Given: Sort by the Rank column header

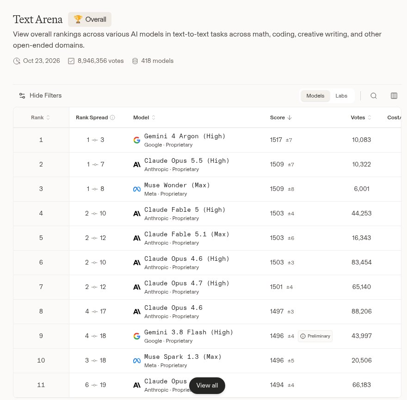Looking at the screenshot, I should pyautogui.click(x=40, y=117).
